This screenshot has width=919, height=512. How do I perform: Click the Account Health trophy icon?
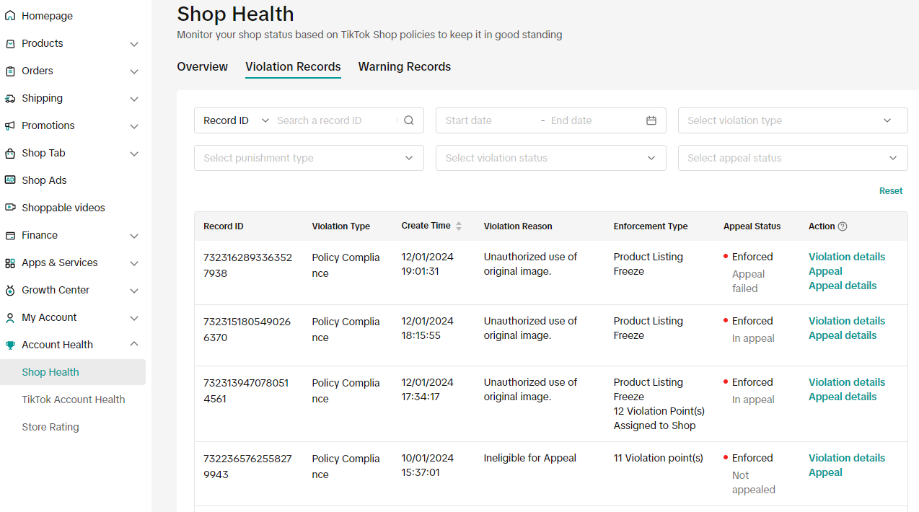click(x=10, y=345)
